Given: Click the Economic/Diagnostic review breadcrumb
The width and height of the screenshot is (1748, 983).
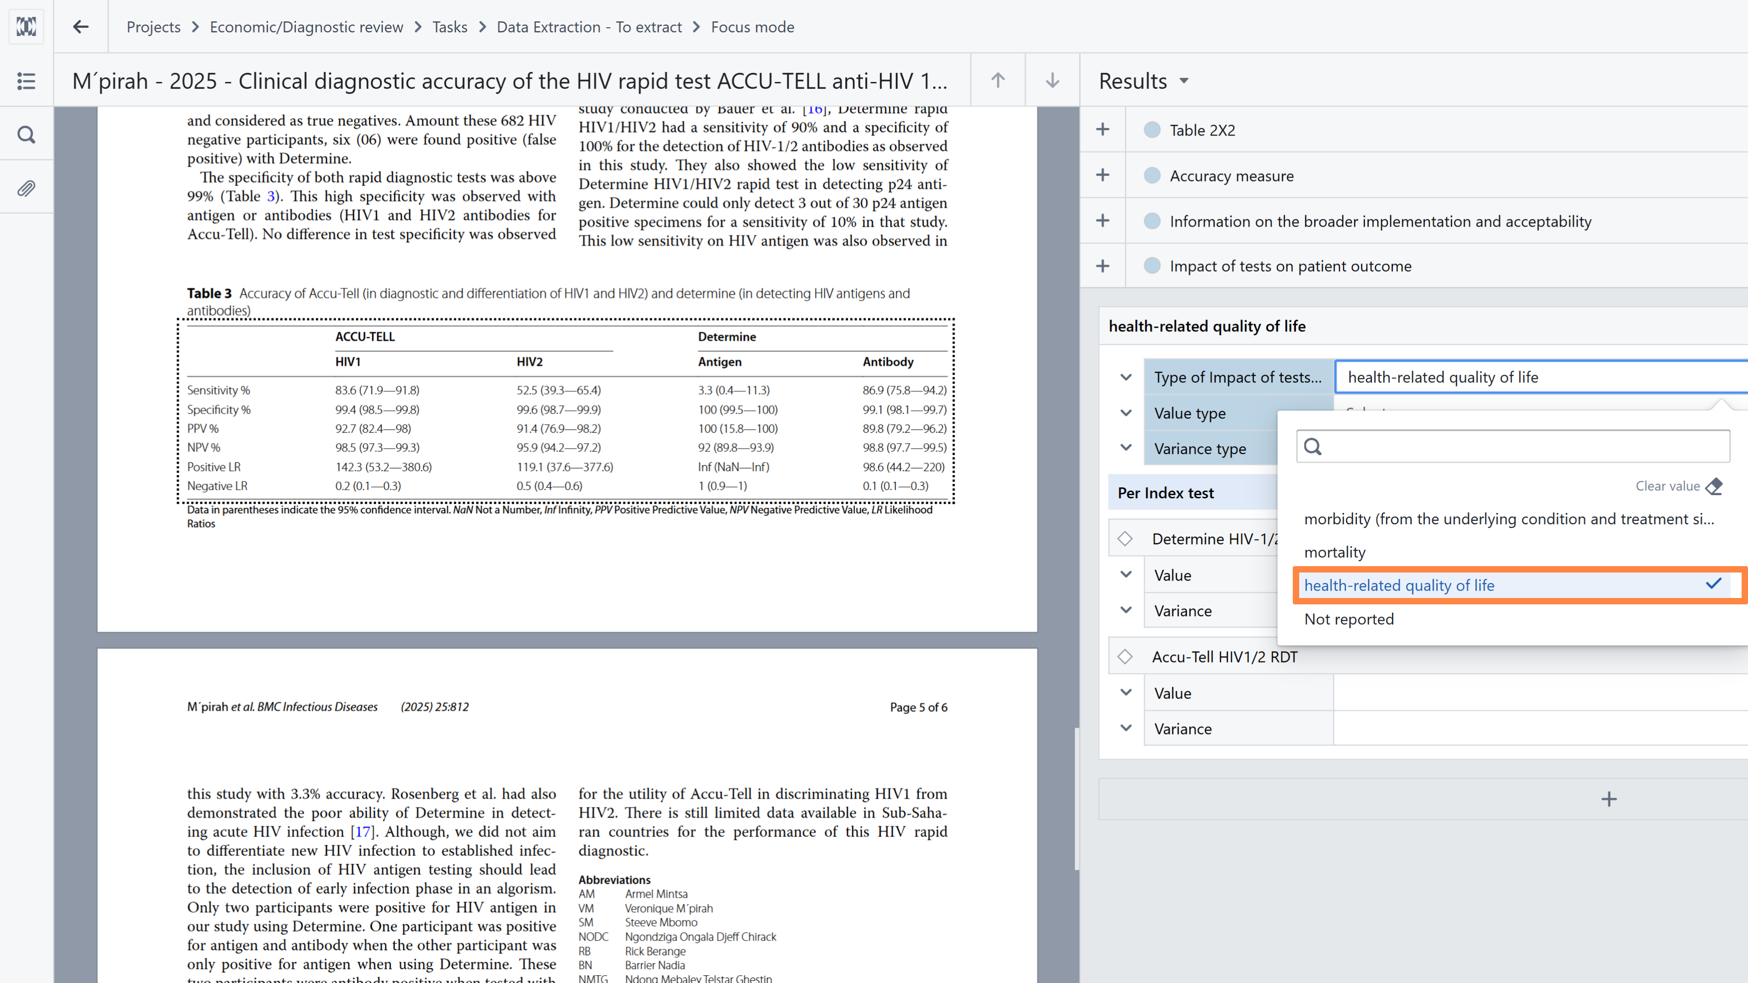Looking at the screenshot, I should pyautogui.click(x=306, y=27).
